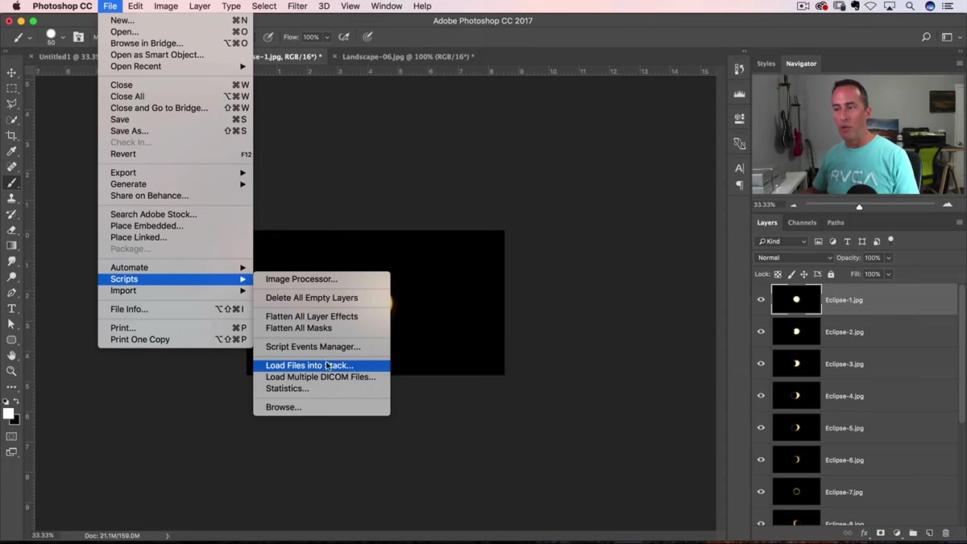Toggle lock transparent pixels
This screenshot has width=967, height=544.
(778, 274)
